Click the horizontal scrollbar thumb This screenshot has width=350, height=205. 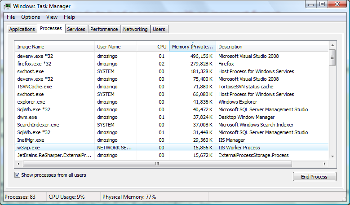(157, 164)
